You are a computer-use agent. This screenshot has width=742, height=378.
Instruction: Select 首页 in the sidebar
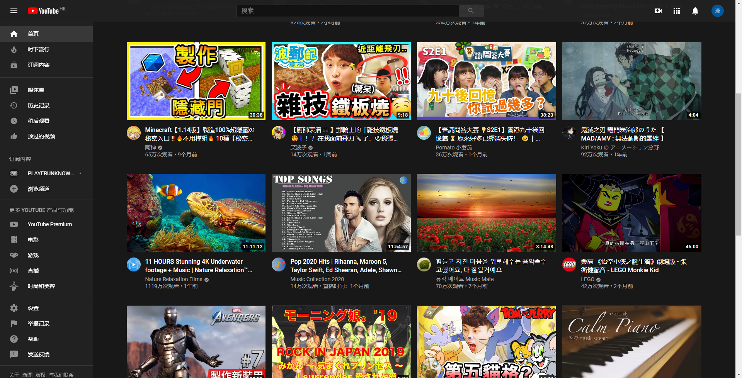pyautogui.click(x=46, y=34)
